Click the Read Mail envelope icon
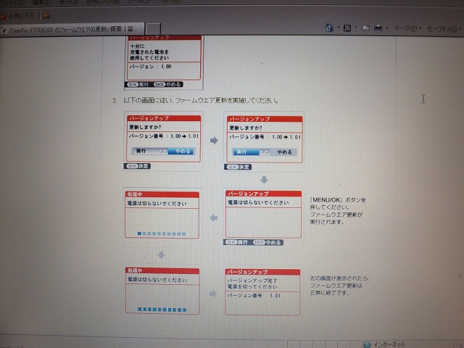The image size is (464, 348). pyautogui.click(x=365, y=28)
